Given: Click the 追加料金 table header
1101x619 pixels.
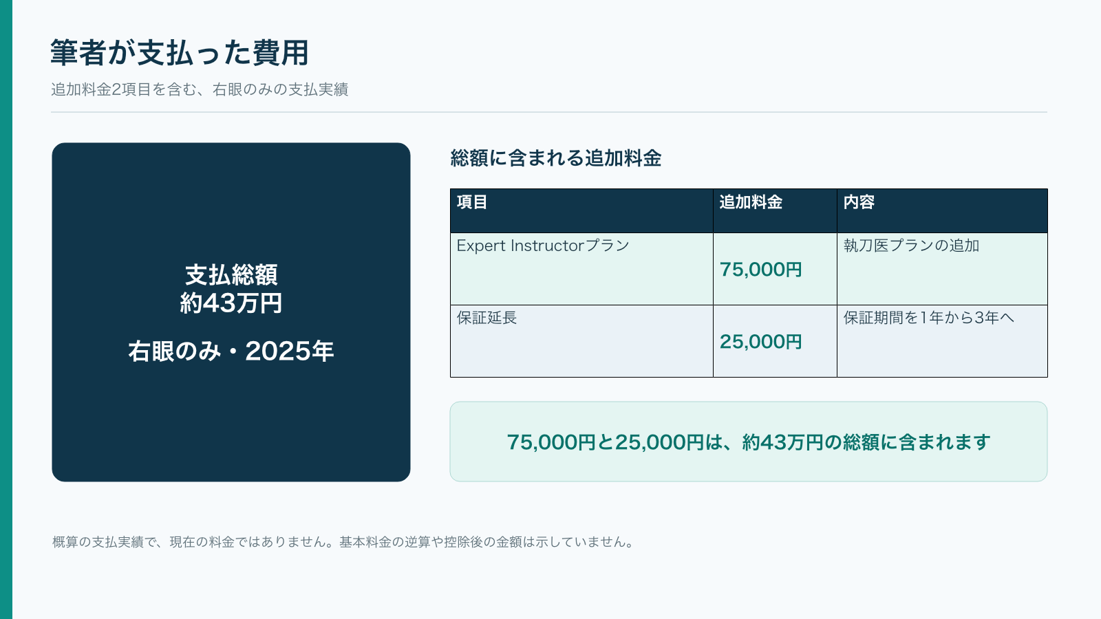Looking at the screenshot, I should pyautogui.click(x=775, y=210).
